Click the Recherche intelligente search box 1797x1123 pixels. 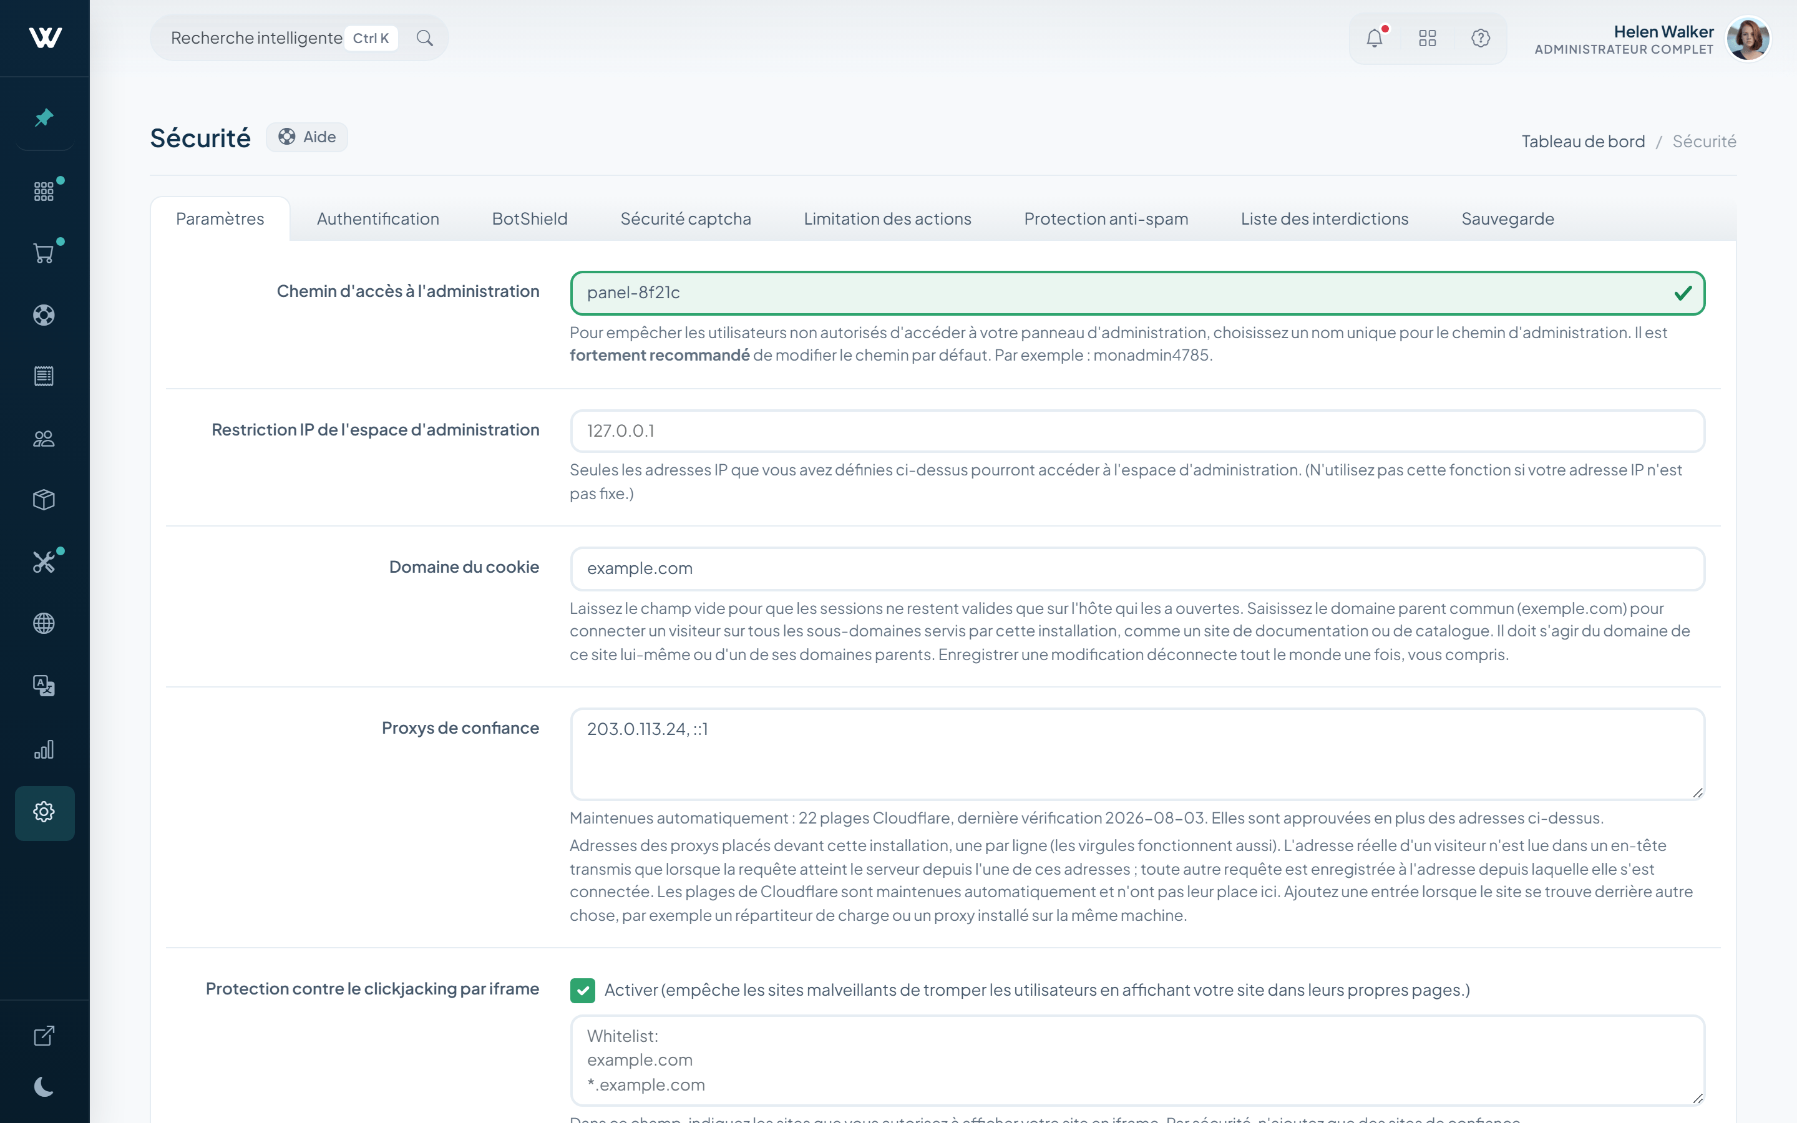pyautogui.click(x=299, y=38)
